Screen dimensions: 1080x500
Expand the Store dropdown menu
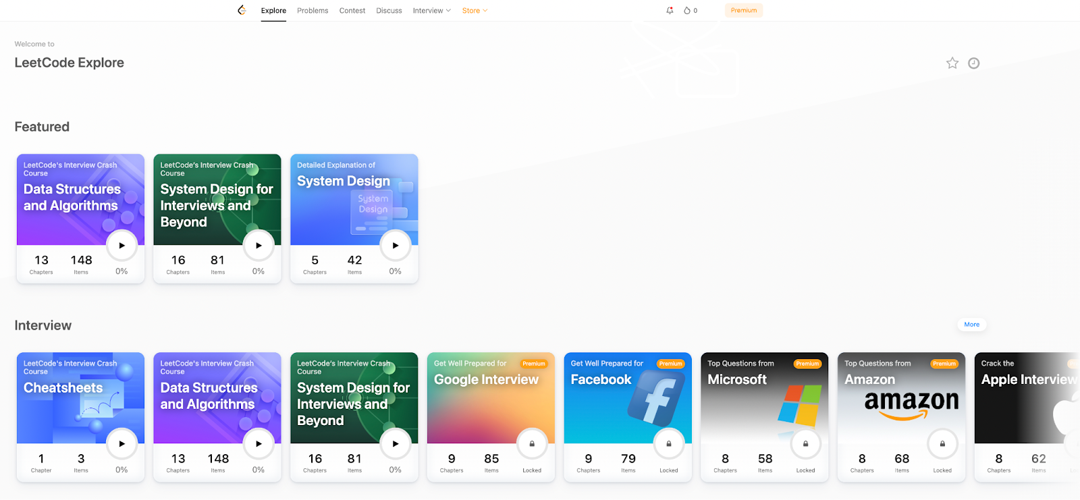tap(475, 11)
